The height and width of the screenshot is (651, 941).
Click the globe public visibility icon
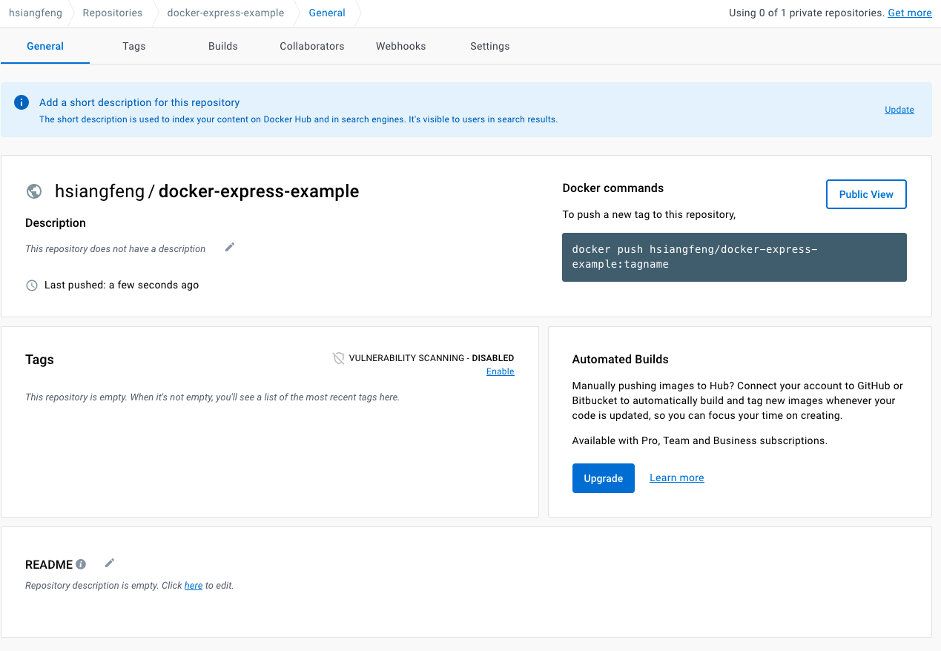[x=34, y=191]
